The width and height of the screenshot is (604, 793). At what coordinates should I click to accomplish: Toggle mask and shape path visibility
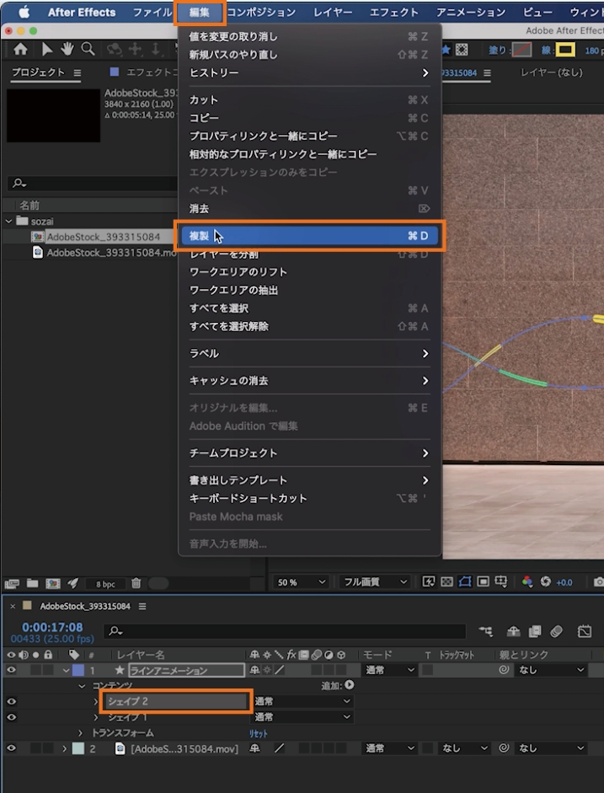tap(465, 581)
